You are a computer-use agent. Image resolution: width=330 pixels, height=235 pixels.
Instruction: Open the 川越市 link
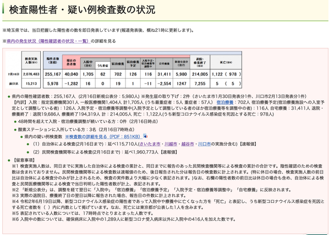pyautogui.click(x=170, y=144)
